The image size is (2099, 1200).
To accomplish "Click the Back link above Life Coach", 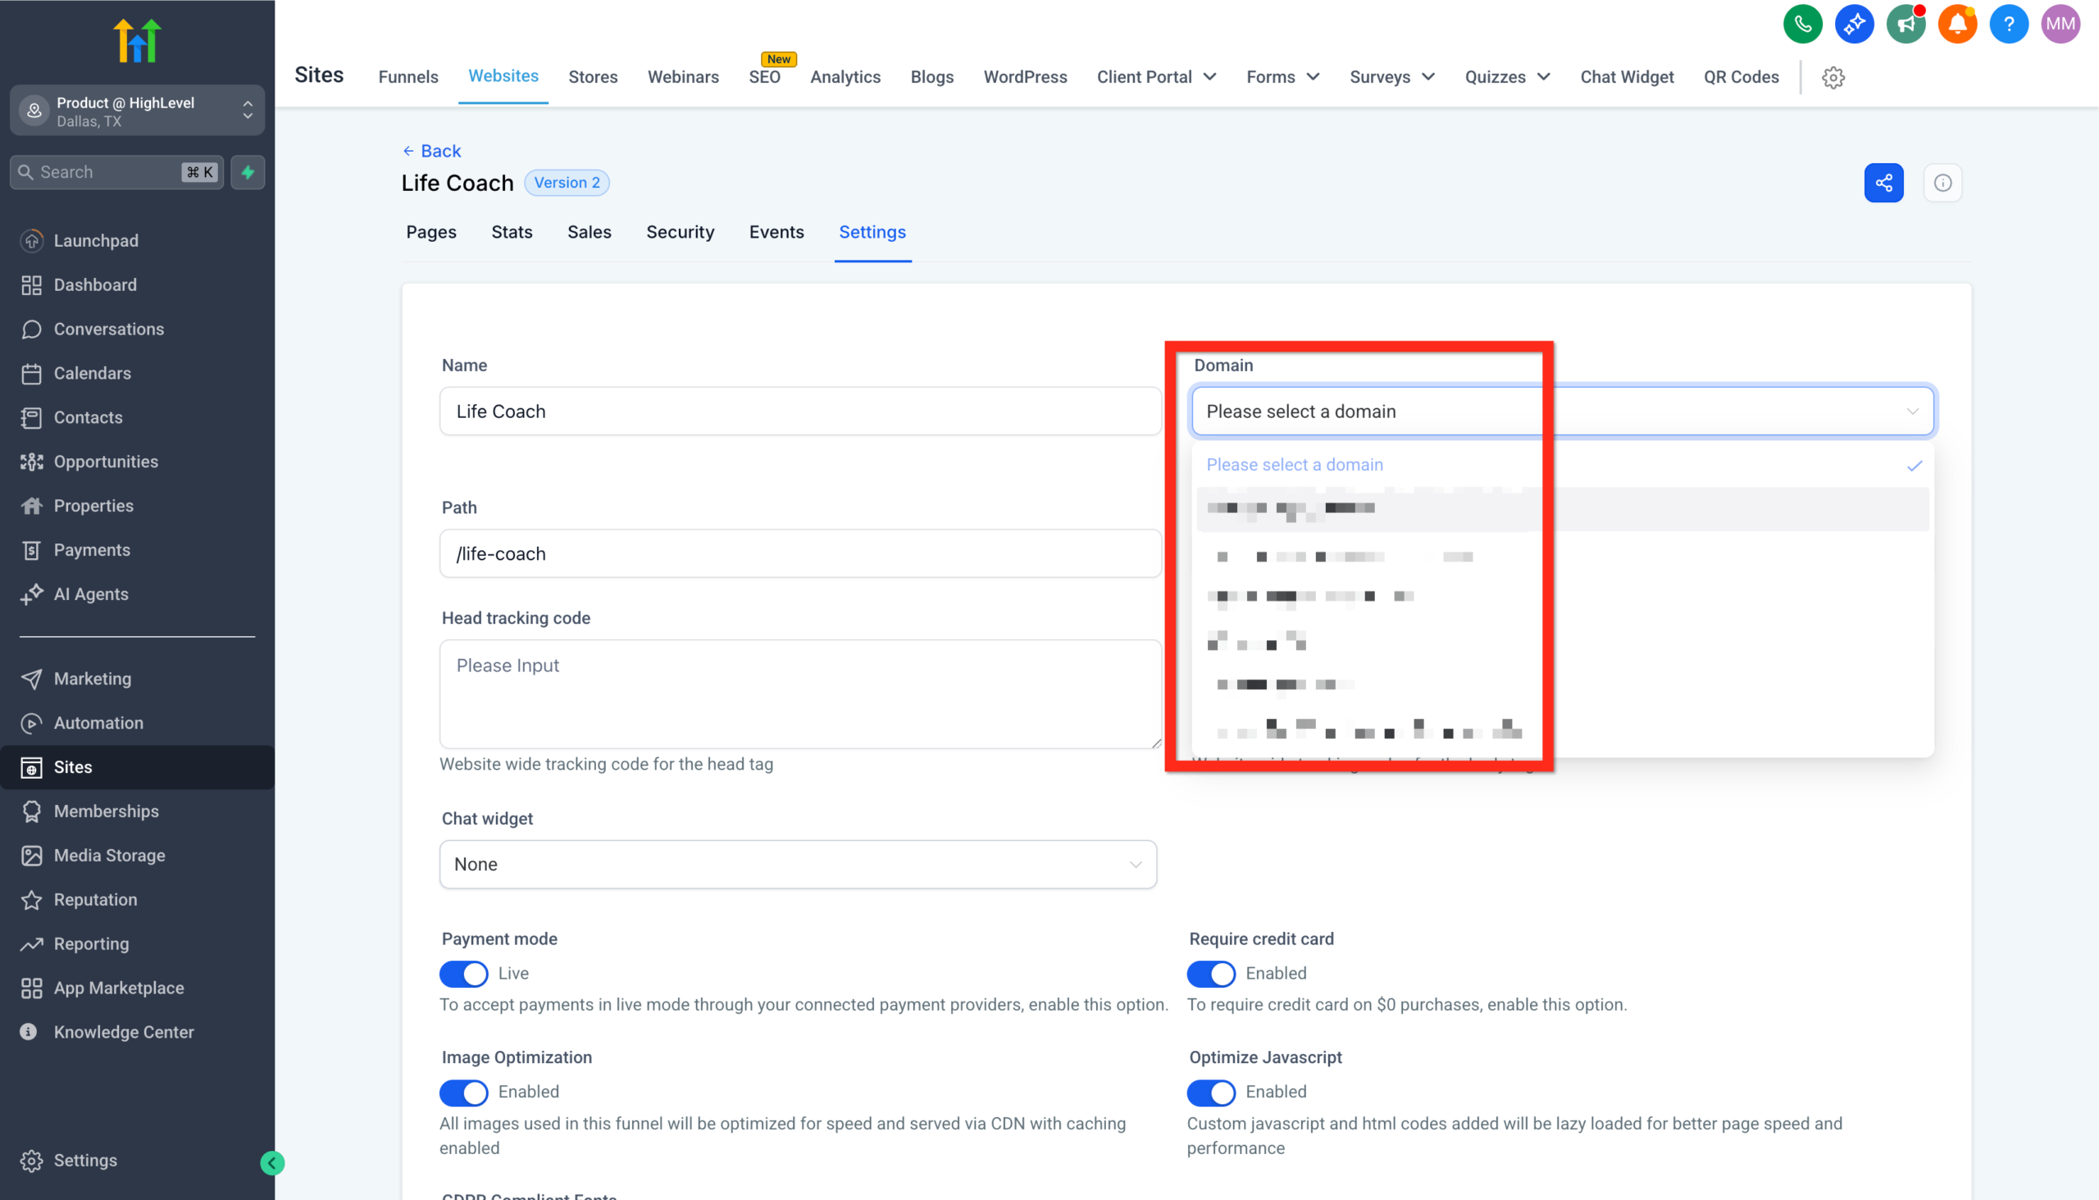I will [x=431, y=150].
